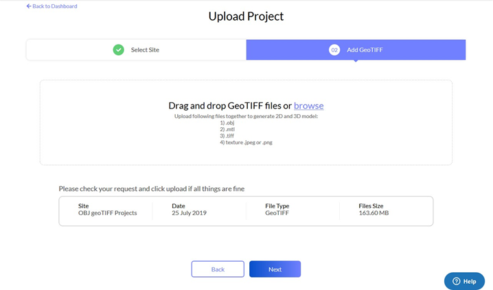493x290 pixels.
Task: Click the Date value 25 July 2019
Action: [189, 213]
